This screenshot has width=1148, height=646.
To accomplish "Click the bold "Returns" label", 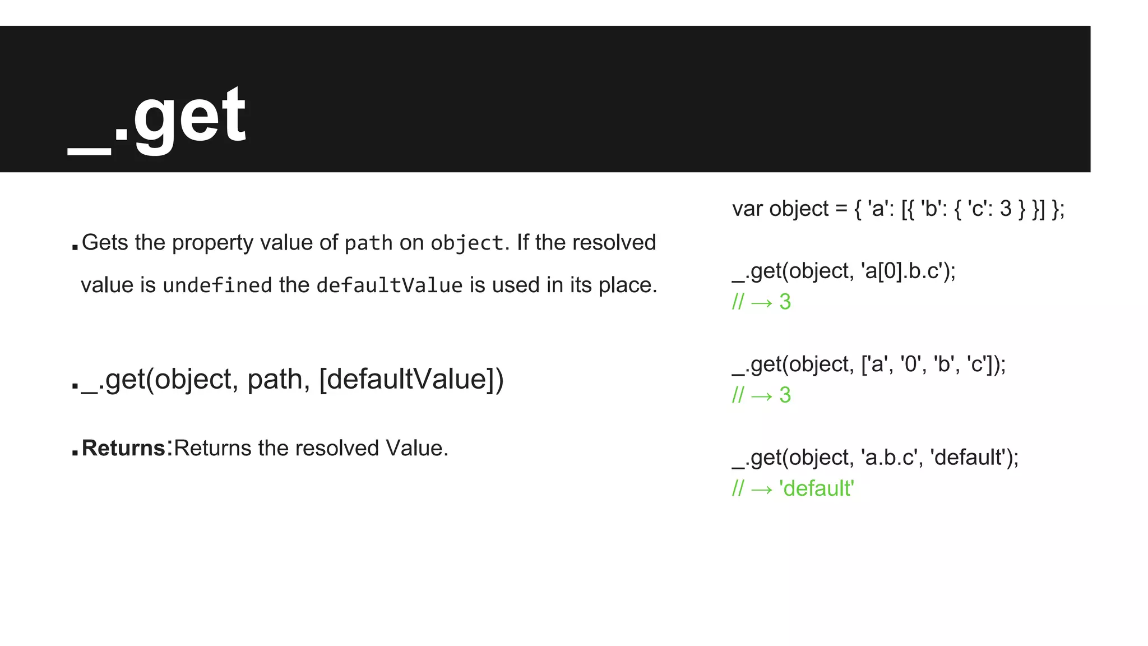I will [123, 449].
